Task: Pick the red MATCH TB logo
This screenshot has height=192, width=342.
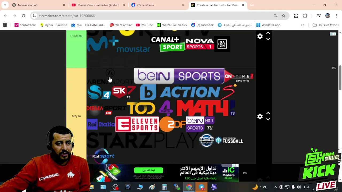Action: click(x=206, y=108)
